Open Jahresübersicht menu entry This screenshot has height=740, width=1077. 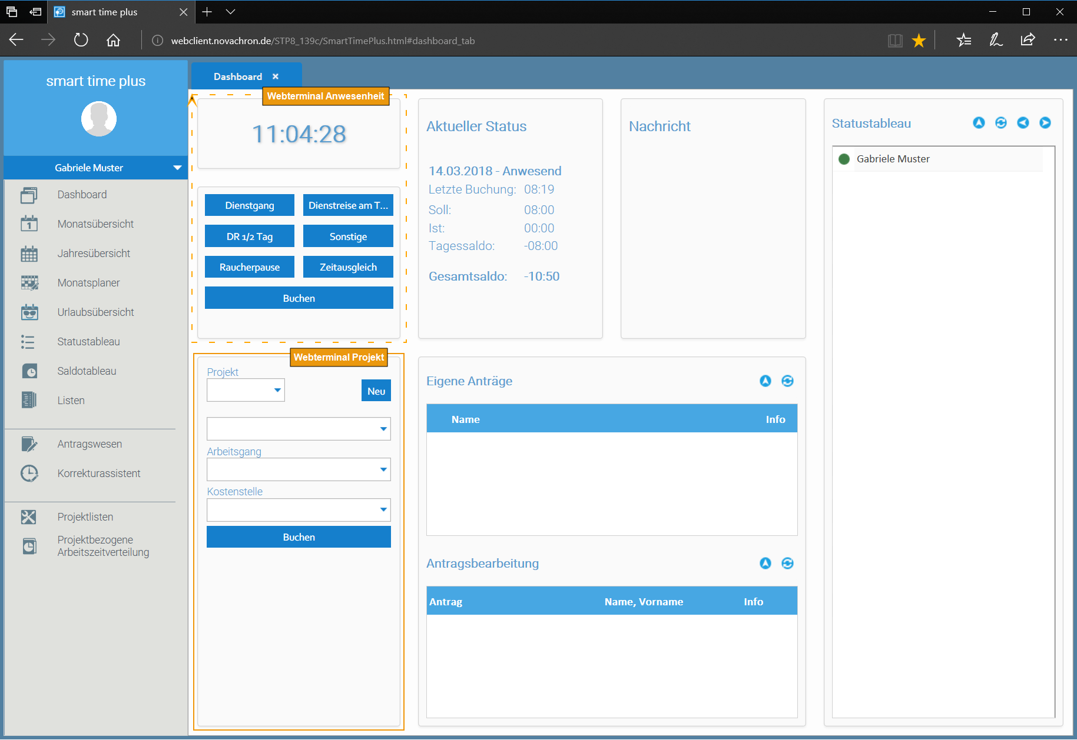coord(94,254)
